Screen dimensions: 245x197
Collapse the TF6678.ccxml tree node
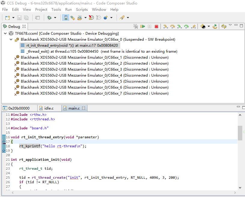(5, 34)
